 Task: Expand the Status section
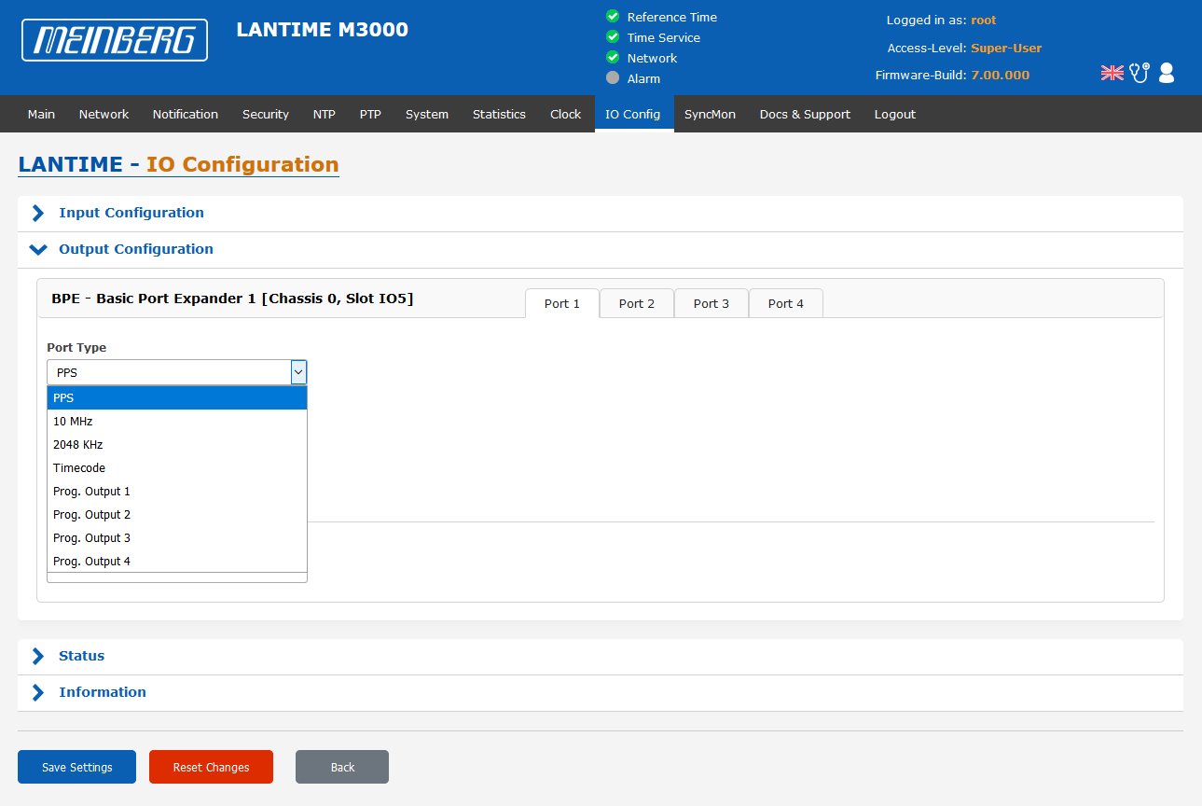(38, 656)
